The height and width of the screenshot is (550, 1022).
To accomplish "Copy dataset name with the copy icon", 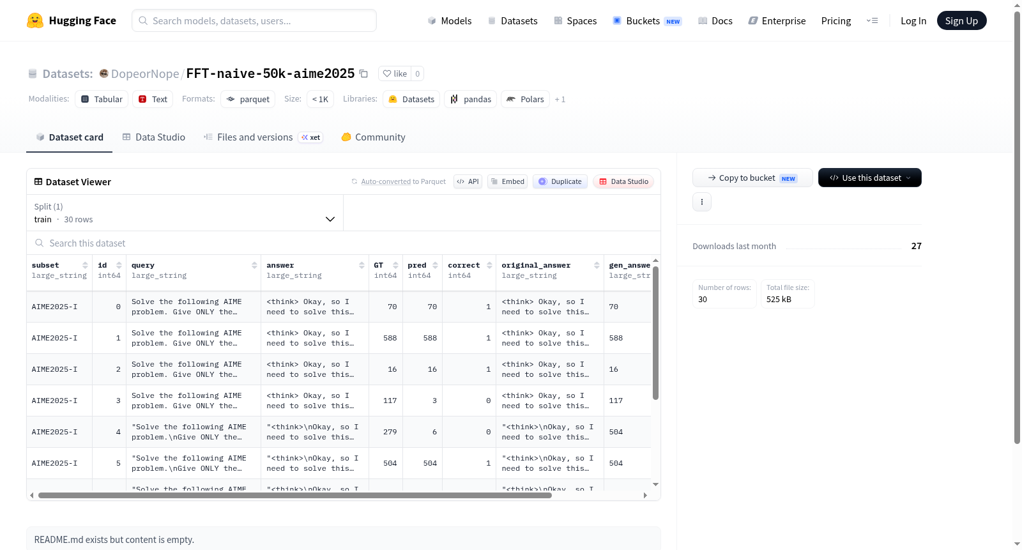I will (363, 73).
